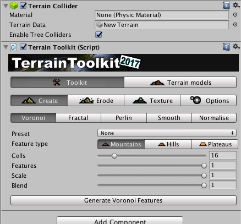This screenshot has width=241, height=224.
Task: Choose the Normalise tab
Action: pyautogui.click(x=214, y=118)
